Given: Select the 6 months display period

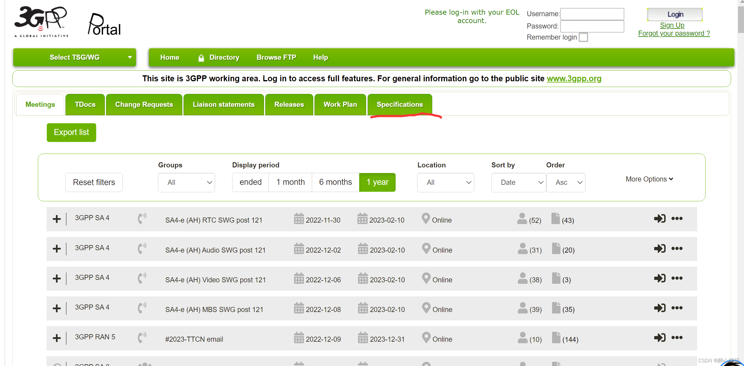Looking at the screenshot, I should point(335,182).
